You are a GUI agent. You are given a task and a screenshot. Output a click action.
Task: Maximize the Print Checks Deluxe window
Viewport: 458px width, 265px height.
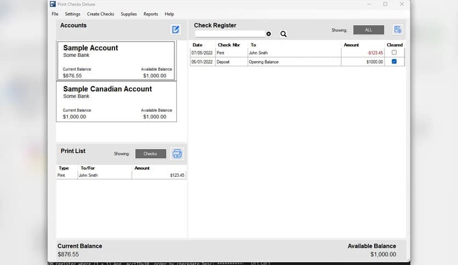click(x=385, y=4)
